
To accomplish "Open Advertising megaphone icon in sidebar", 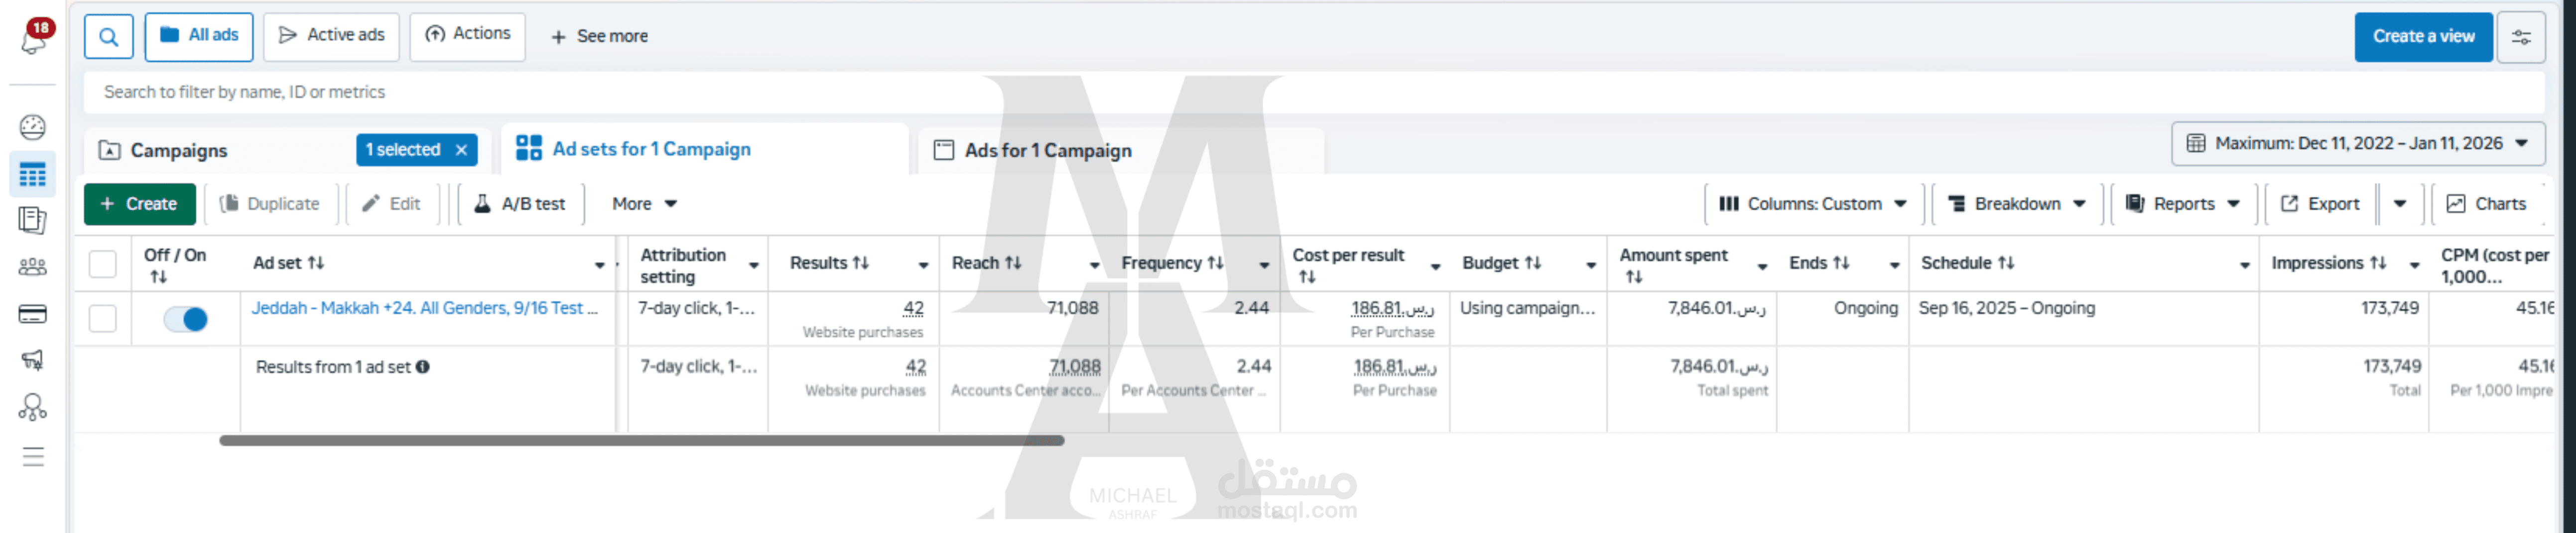I will (33, 360).
